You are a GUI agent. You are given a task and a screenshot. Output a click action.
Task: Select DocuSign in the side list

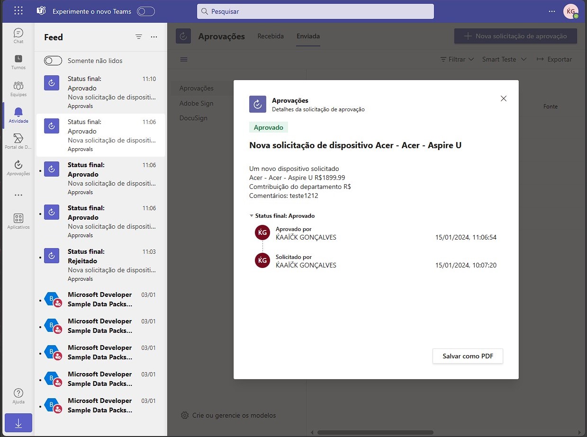tap(194, 118)
